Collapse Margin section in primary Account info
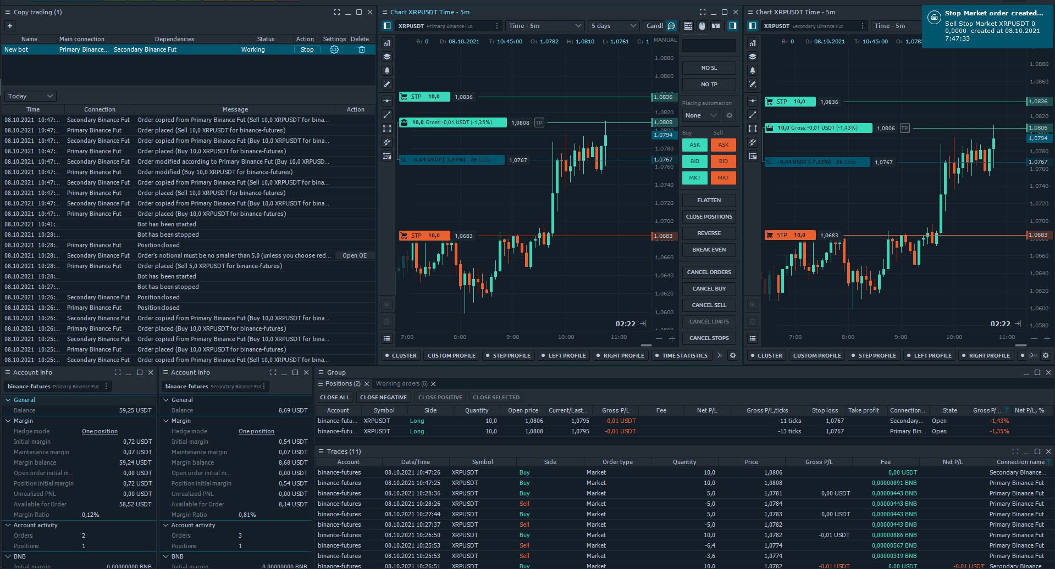Screen dimensions: 1055x569 point(8,421)
